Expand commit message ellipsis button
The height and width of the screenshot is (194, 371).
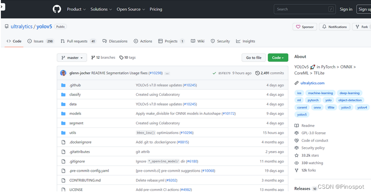[x=167, y=73]
